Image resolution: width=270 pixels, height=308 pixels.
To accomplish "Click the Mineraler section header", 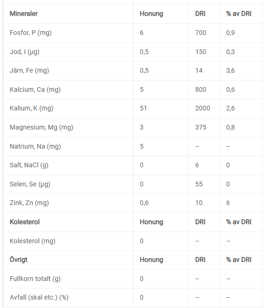I will tap(24, 14).
